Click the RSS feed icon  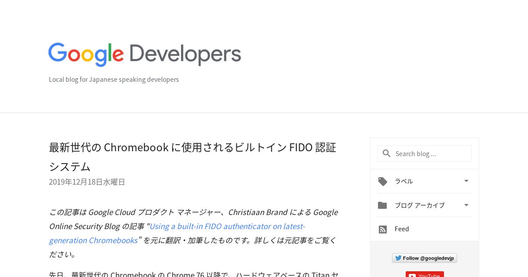coord(383,229)
